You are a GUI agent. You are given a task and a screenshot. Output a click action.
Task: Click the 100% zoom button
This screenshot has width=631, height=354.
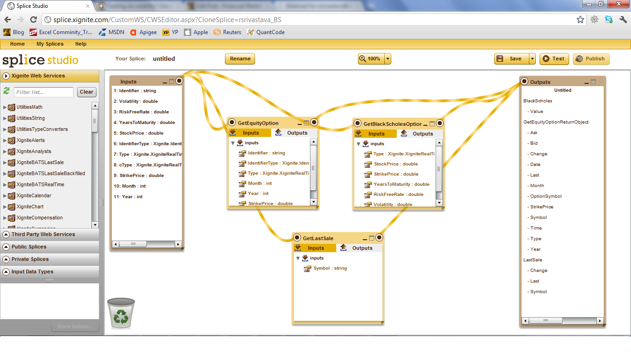coord(371,59)
